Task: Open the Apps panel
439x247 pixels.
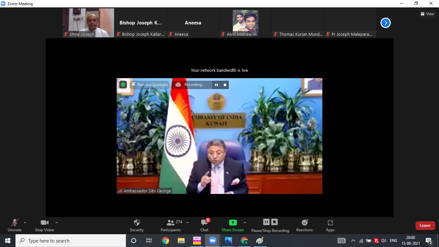Action: pyautogui.click(x=330, y=225)
